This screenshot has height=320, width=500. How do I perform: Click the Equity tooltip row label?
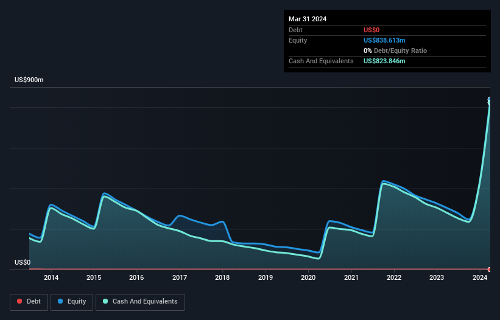pyautogui.click(x=298, y=40)
